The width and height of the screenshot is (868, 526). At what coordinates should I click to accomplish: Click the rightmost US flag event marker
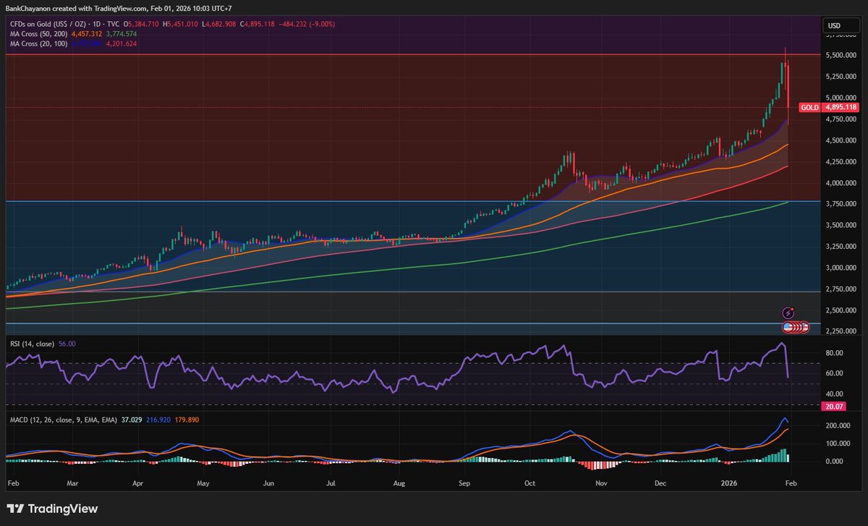tap(805, 327)
